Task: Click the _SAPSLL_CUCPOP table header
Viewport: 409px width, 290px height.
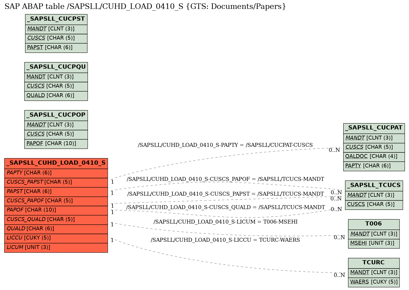Action: point(56,115)
